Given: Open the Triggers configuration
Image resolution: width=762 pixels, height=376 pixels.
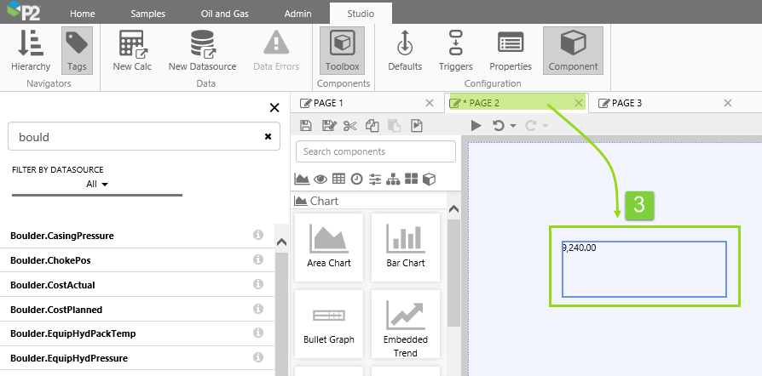Looking at the screenshot, I should point(455,50).
